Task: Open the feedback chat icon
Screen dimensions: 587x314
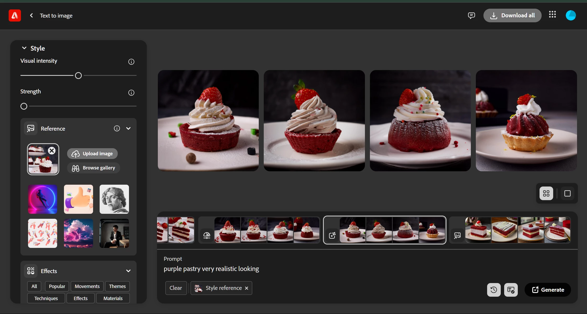Action: click(x=471, y=15)
